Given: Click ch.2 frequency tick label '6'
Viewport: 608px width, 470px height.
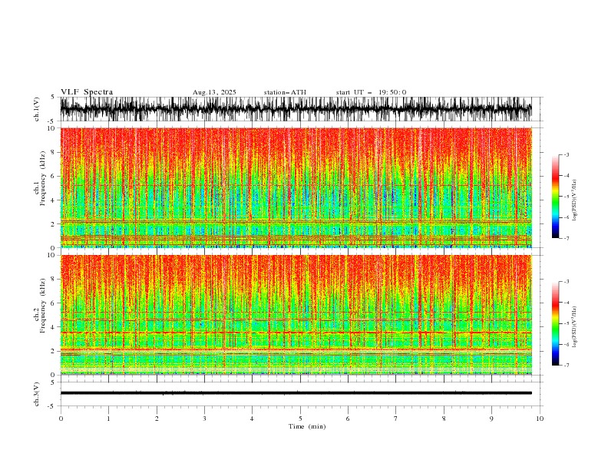Looking at the screenshot, I should point(55,303).
